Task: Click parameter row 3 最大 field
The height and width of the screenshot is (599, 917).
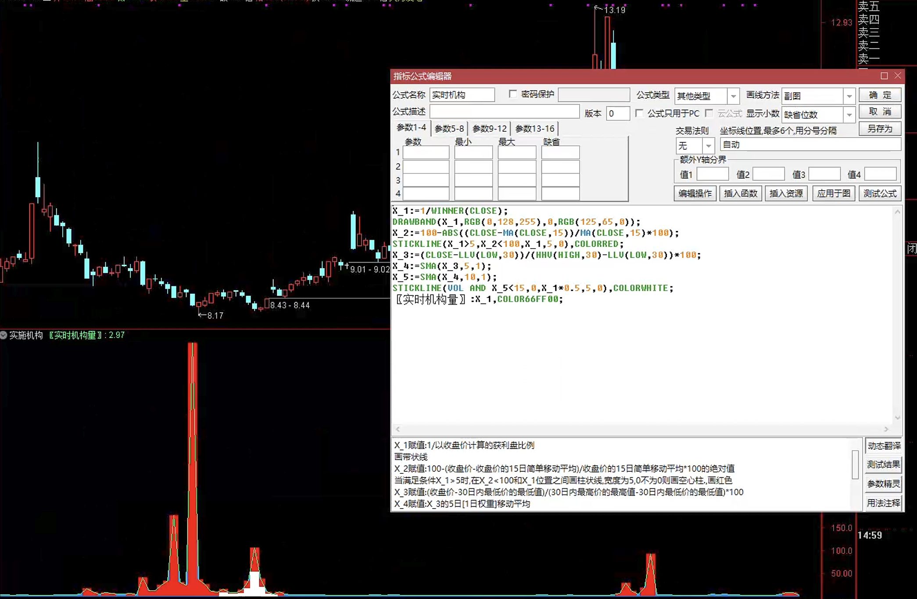Action: [517, 180]
